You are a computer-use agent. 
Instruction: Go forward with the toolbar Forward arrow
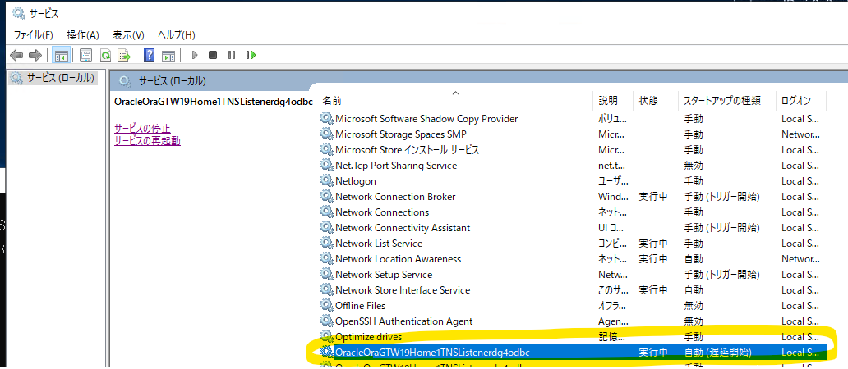[35, 55]
